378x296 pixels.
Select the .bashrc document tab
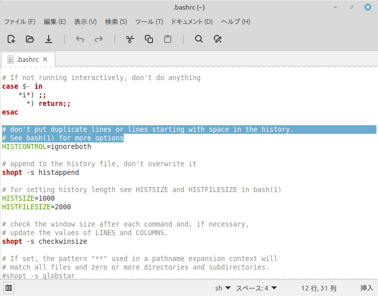pyautogui.click(x=27, y=59)
